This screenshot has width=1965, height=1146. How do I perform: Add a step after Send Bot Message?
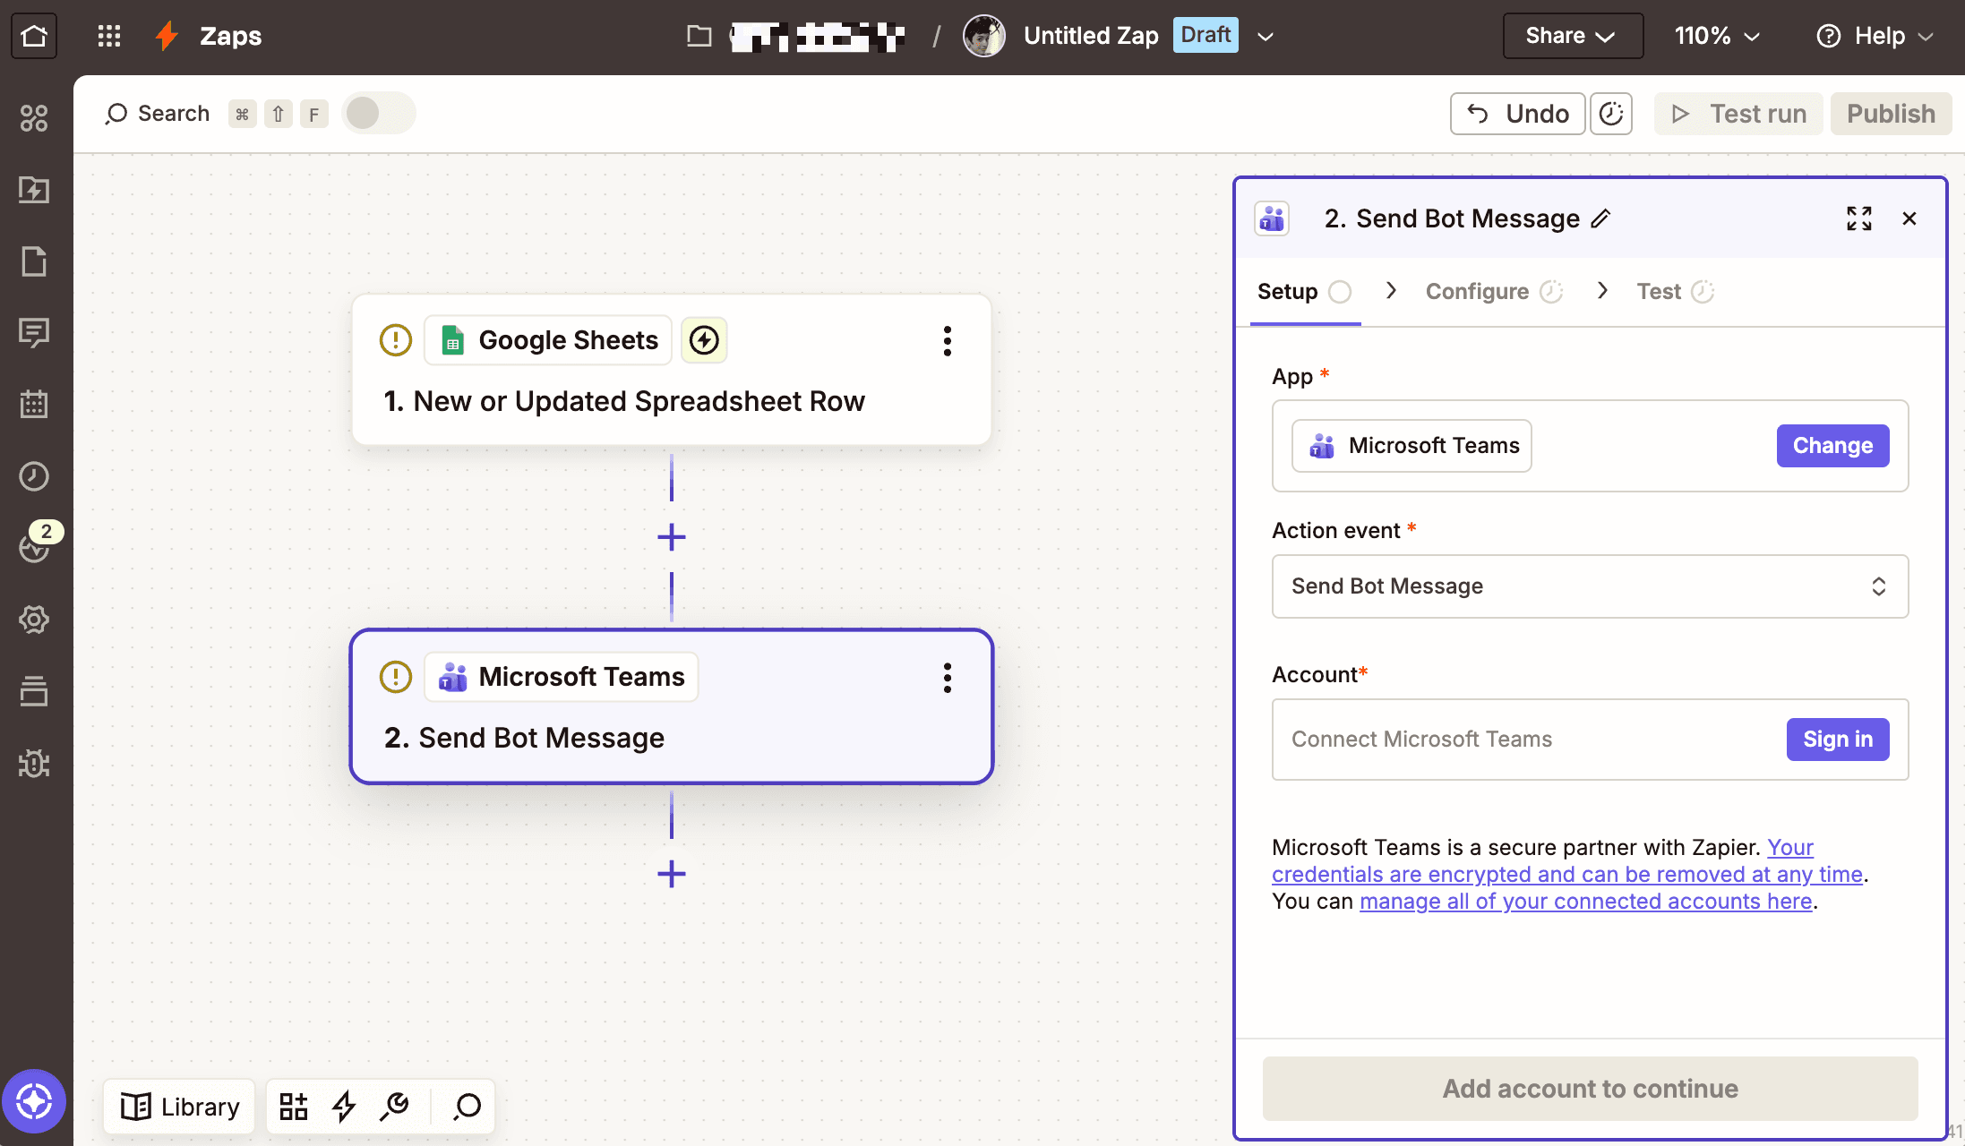(672, 874)
